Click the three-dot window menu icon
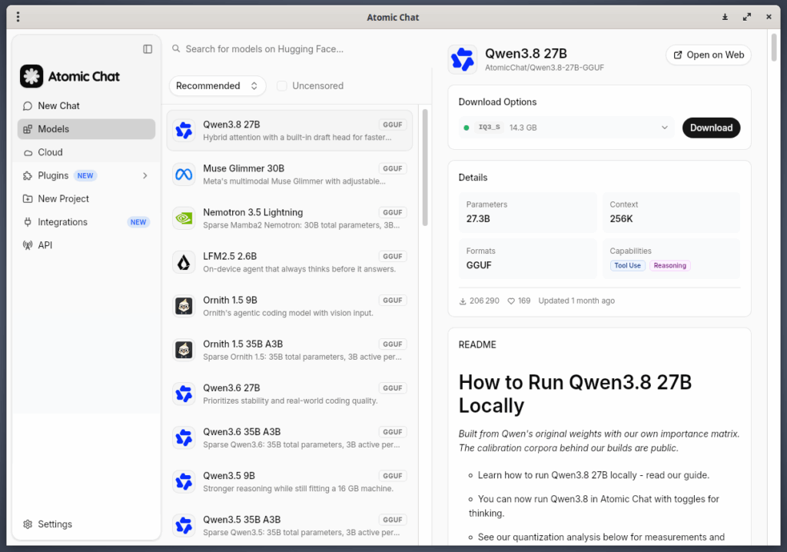This screenshot has height=552, width=787. tap(18, 17)
